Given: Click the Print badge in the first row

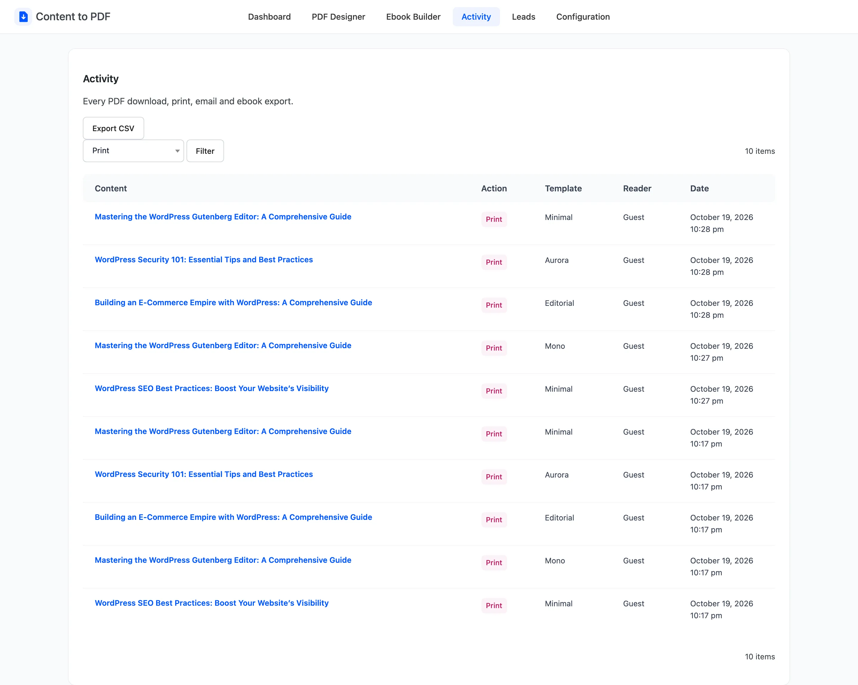Looking at the screenshot, I should tap(494, 219).
